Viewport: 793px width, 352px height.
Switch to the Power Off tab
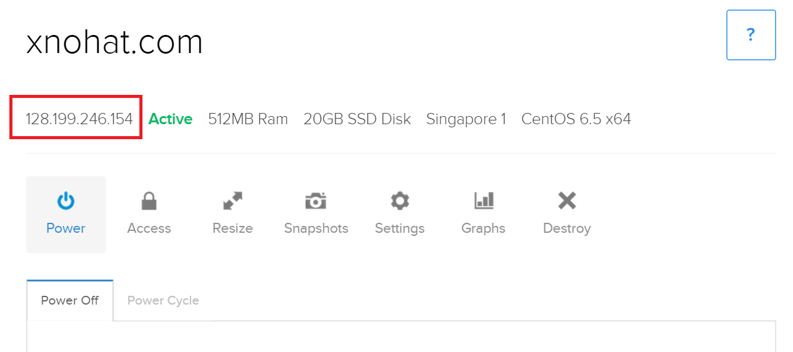(x=69, y=300)
